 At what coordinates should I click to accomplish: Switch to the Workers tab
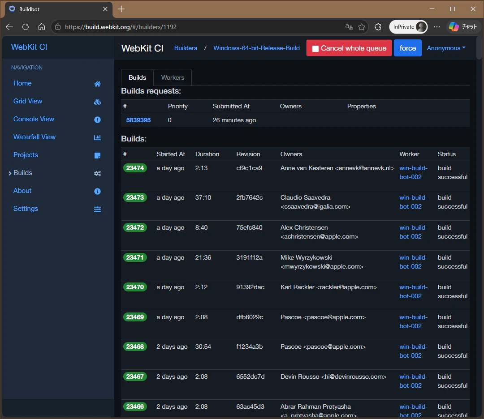point(173,78)
